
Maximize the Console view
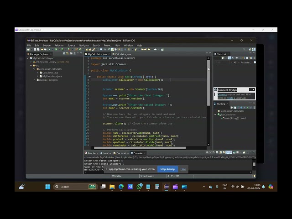[254, 152]
